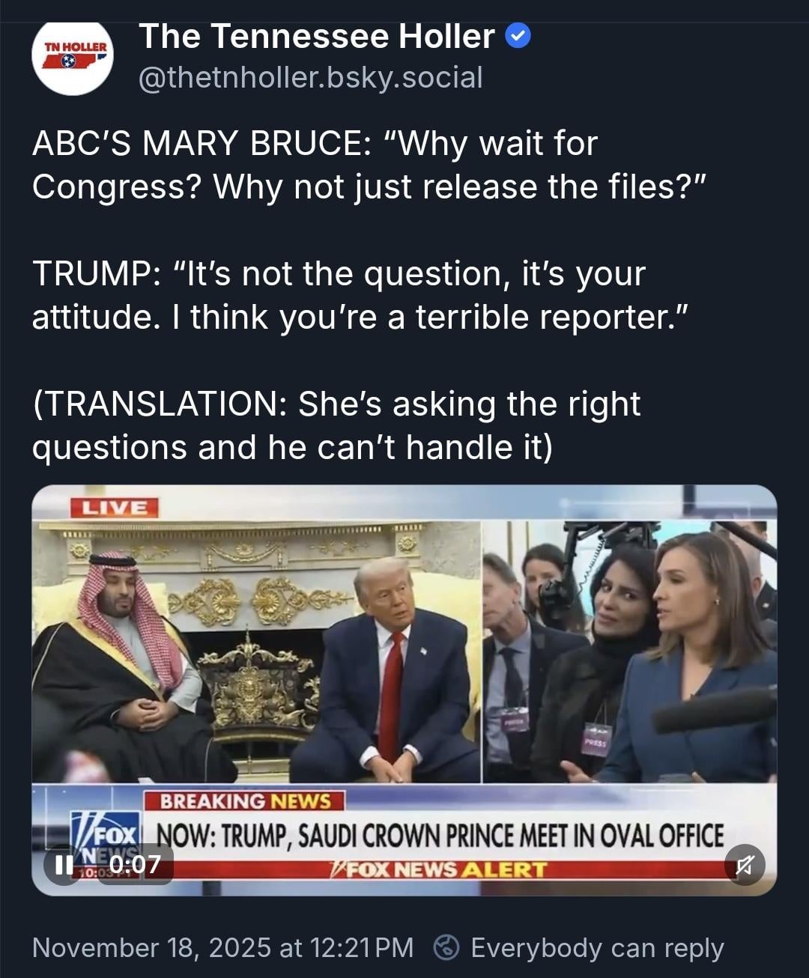
Task: Select the Everybody can reply label
Action: point(597,948)
